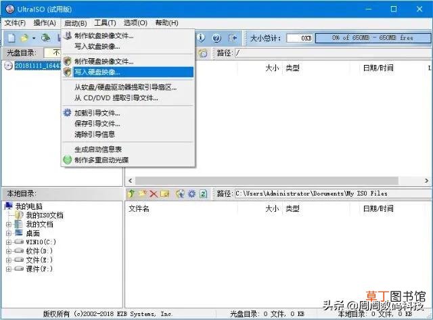Click the Exit toolbar icon

click(233, 38)
